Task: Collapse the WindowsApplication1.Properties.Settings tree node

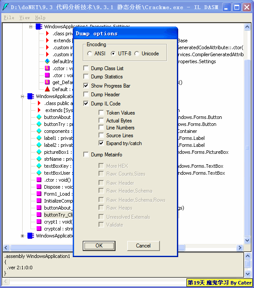Action: [x=30, y=27]
